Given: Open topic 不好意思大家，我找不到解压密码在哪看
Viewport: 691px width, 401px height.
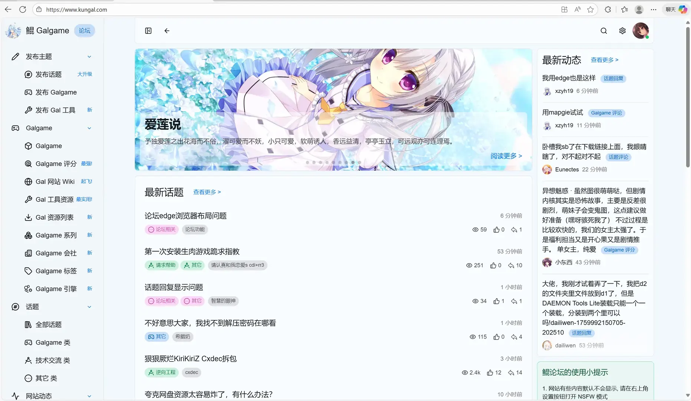Looking at the screenshot, I should tap(210, 323).
